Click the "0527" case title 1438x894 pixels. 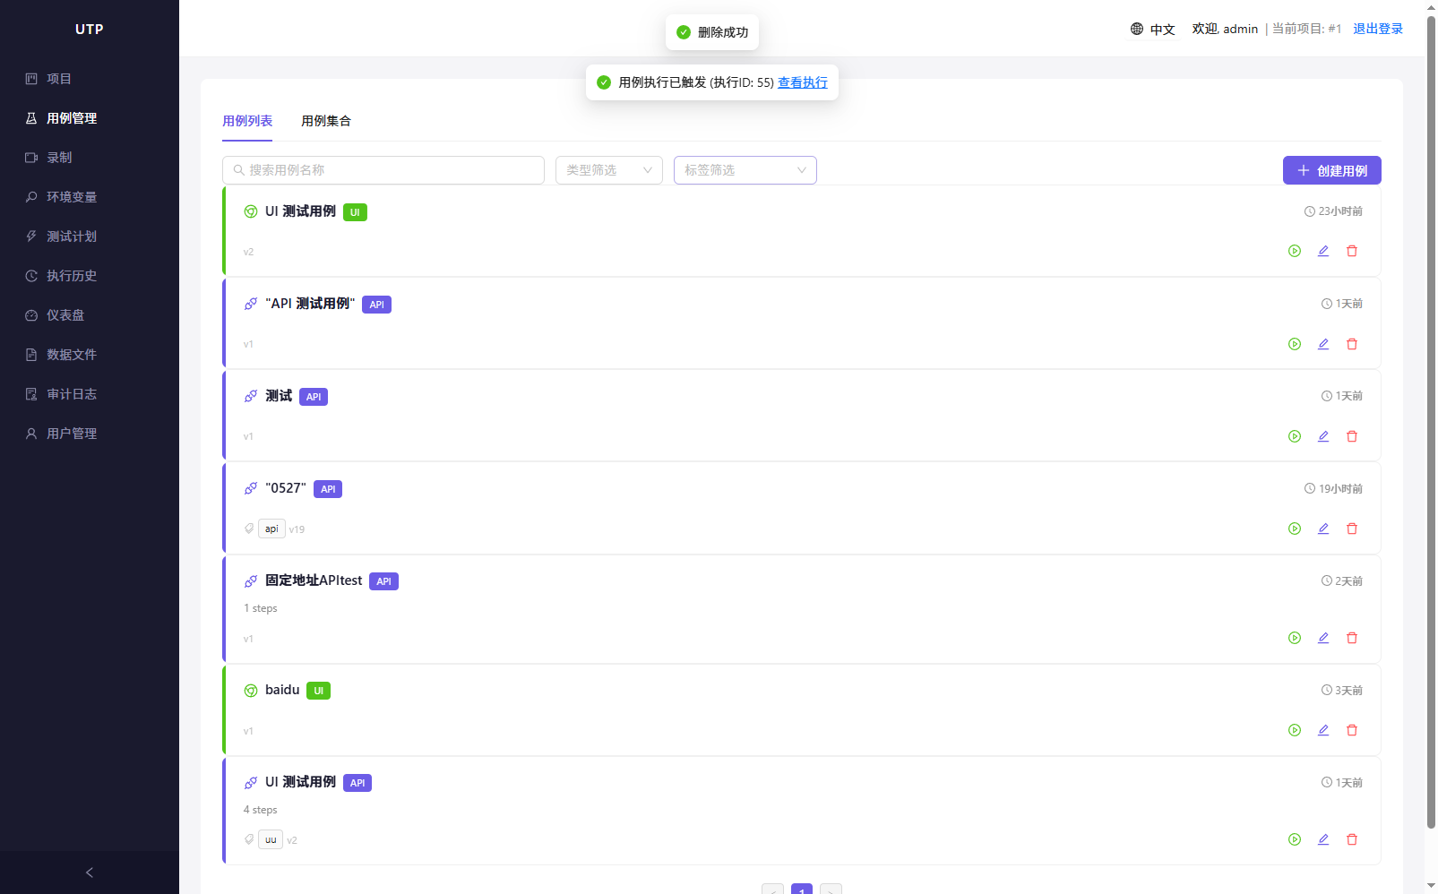(286, 488)
